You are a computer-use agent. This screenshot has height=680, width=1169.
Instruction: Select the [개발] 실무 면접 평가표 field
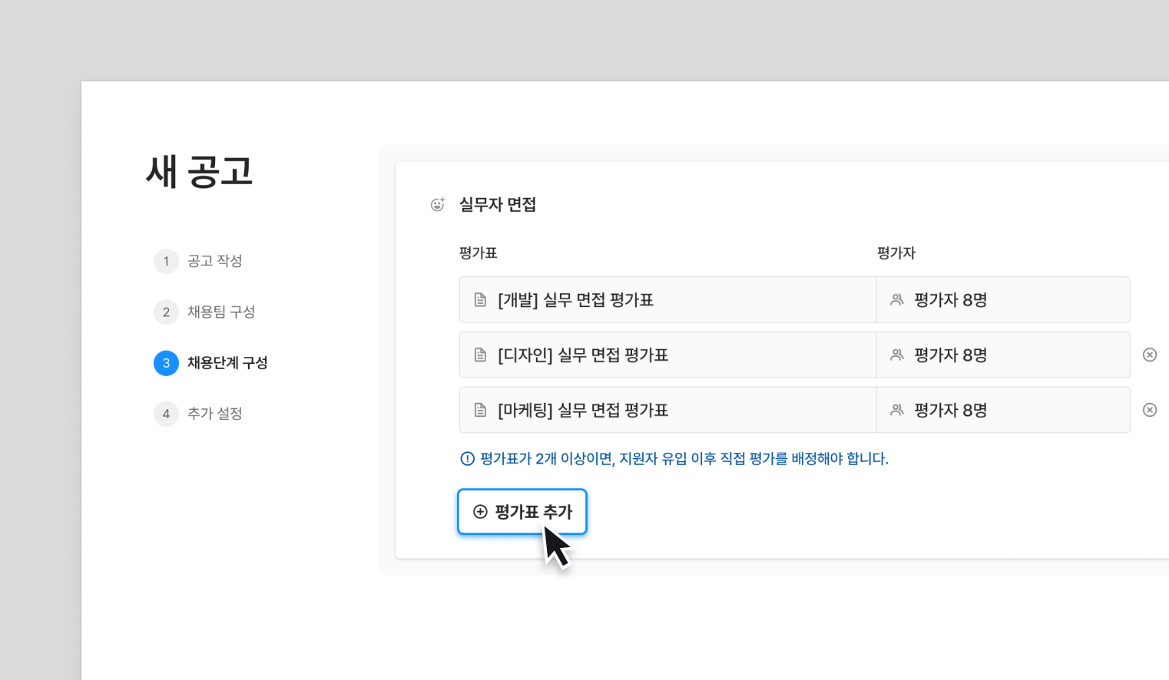coord(667,300)
